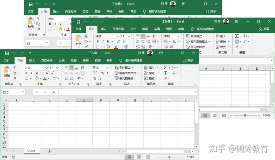Switch to 页面布局 tab in 工作簿1

click(47, 60)
